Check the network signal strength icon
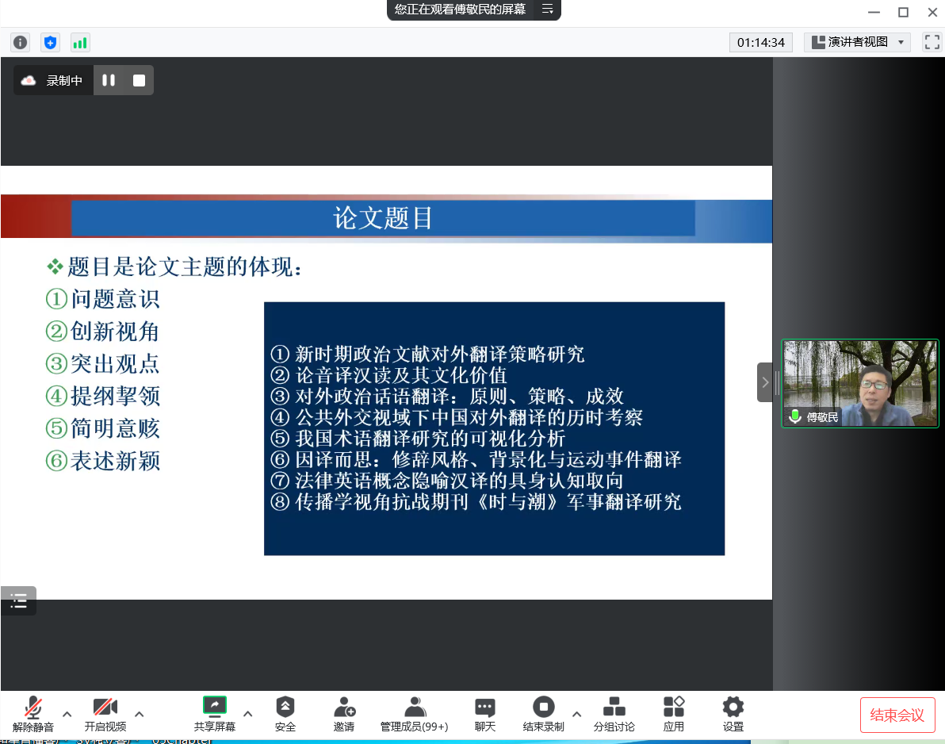This screenshot has width=945, height=744. [80, 43]
